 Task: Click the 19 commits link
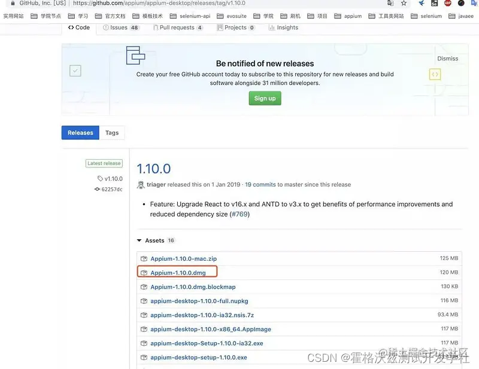[261, 184]
